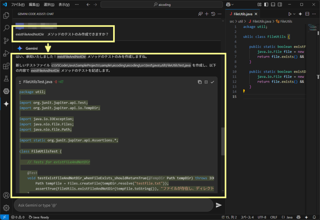The width and height of the screenshot is (320, 220).
Task: Click Gemini sparkle icon in status bar
Action: (x=306, y=217)
